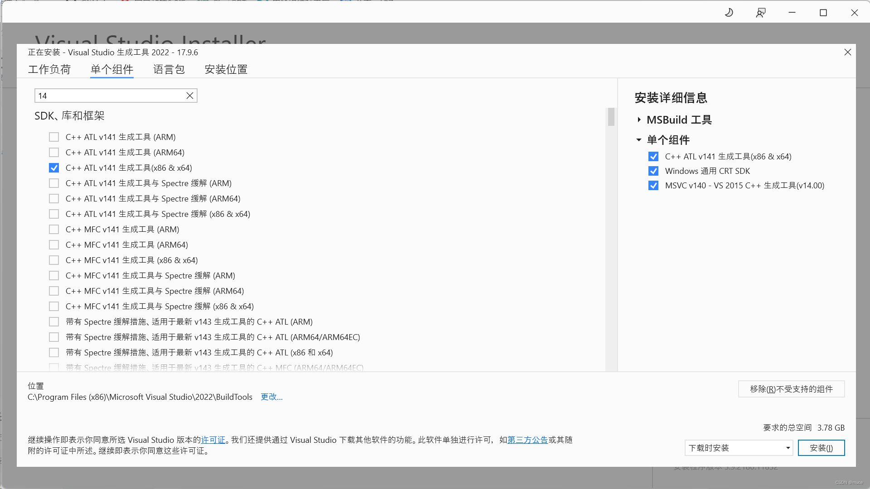Open the 下载时安装 dropdown
870x489 pixels.
pyautogui.click(x=739, y=448)
